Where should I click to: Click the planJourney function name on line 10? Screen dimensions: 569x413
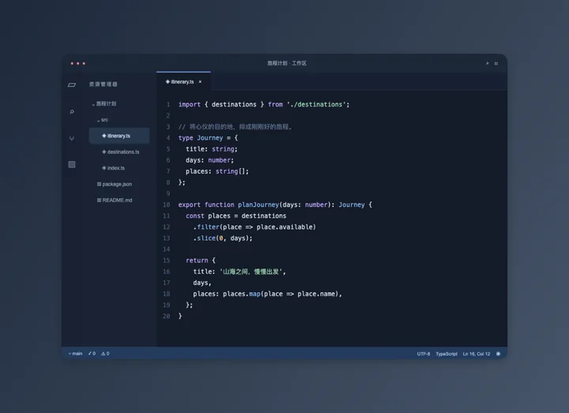click(x=258, y=205)
